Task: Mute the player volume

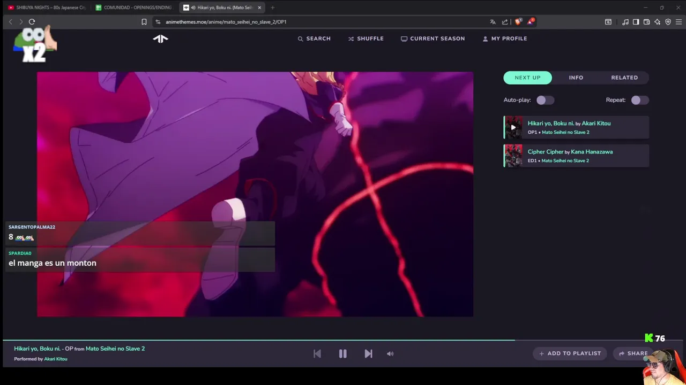Action: pos(390,353)
